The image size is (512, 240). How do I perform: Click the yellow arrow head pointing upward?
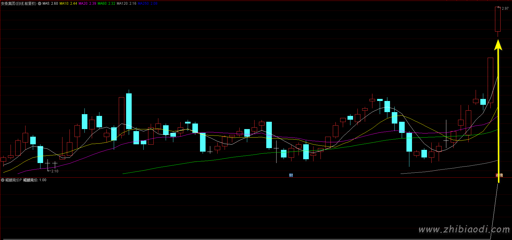(498, 45)
